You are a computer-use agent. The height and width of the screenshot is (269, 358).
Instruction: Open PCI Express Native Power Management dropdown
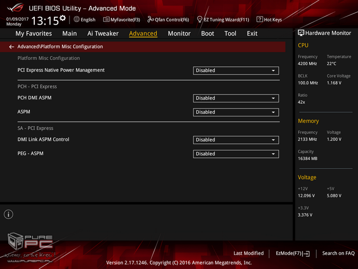236,71
